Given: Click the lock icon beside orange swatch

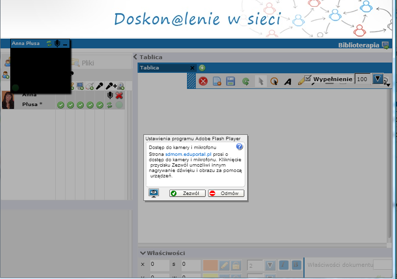Looking at the screenshot, I should [236, 265].
